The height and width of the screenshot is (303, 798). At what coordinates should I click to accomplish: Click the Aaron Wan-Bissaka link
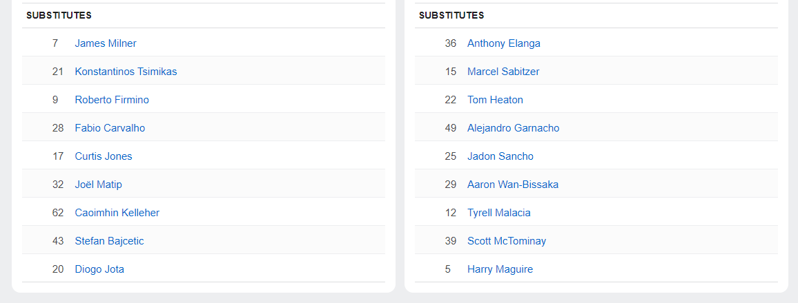[x=513, y=185]
